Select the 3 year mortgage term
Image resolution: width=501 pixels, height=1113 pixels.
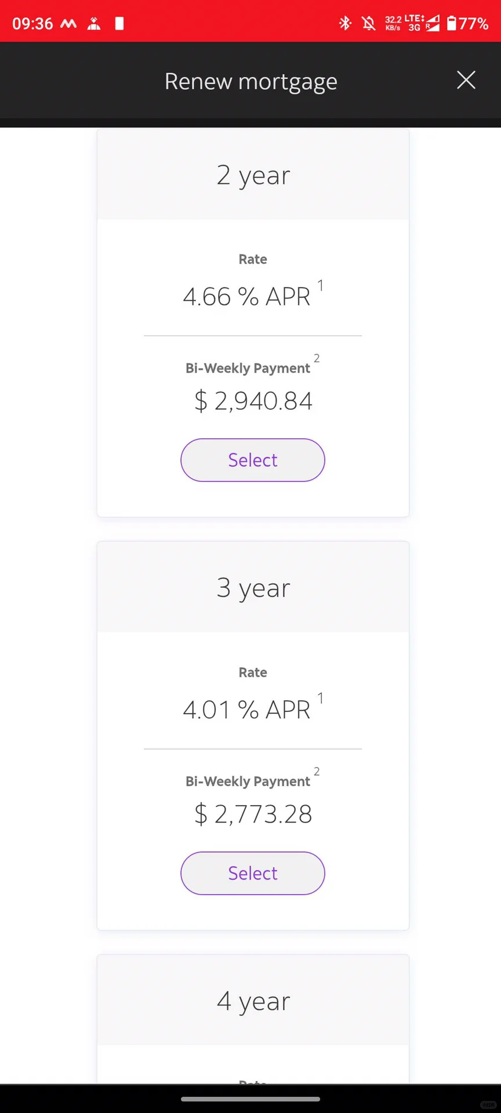(253, 873)
